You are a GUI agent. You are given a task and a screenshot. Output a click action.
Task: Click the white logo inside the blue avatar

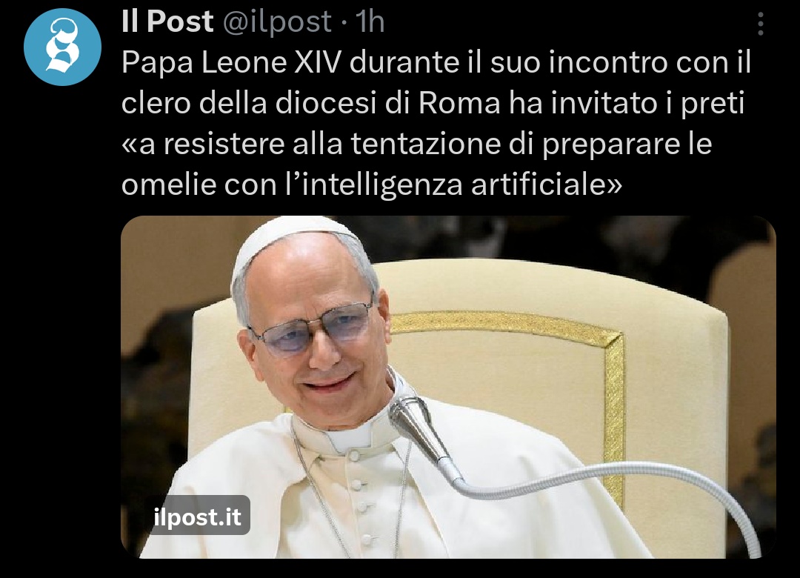[62, 45]
